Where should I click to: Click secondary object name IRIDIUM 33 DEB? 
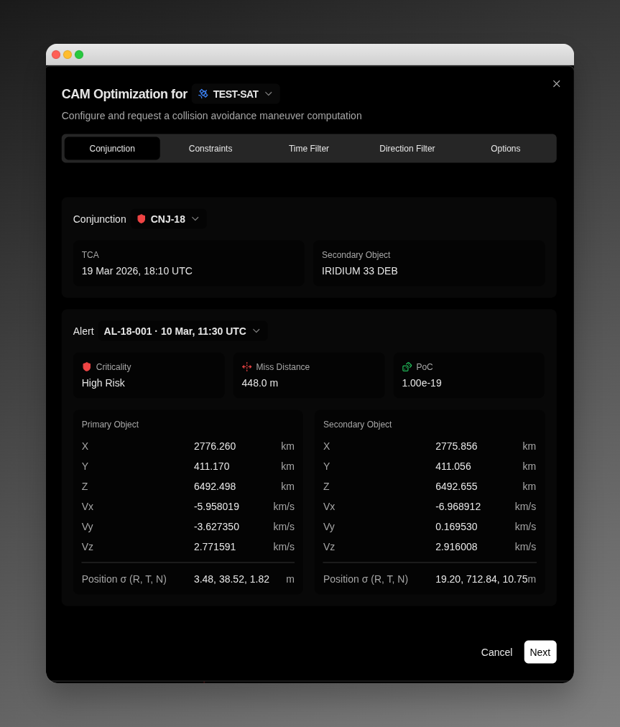tap(360, 271)
